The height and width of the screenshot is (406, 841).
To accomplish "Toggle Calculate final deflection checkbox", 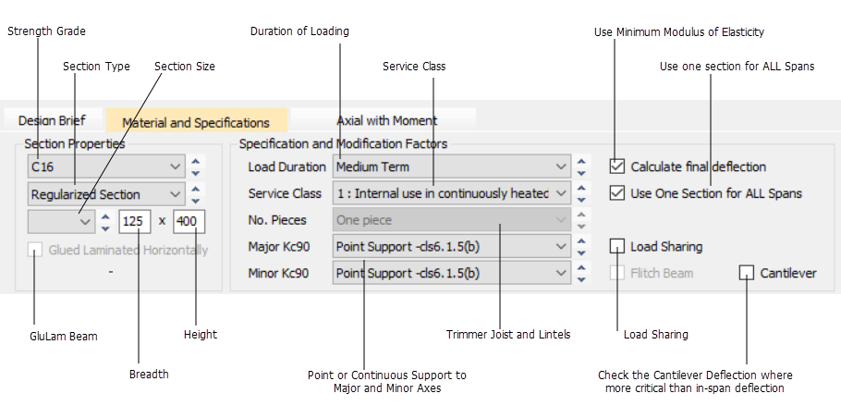I will (617, 166).
